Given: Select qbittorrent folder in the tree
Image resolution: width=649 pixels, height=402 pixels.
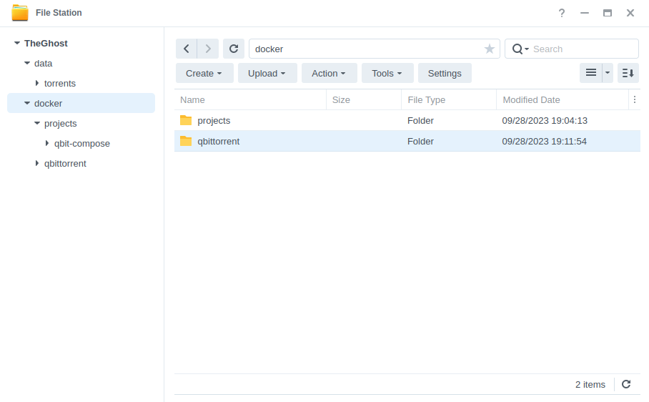Looking at the screenshot, I should pos(65,164).
